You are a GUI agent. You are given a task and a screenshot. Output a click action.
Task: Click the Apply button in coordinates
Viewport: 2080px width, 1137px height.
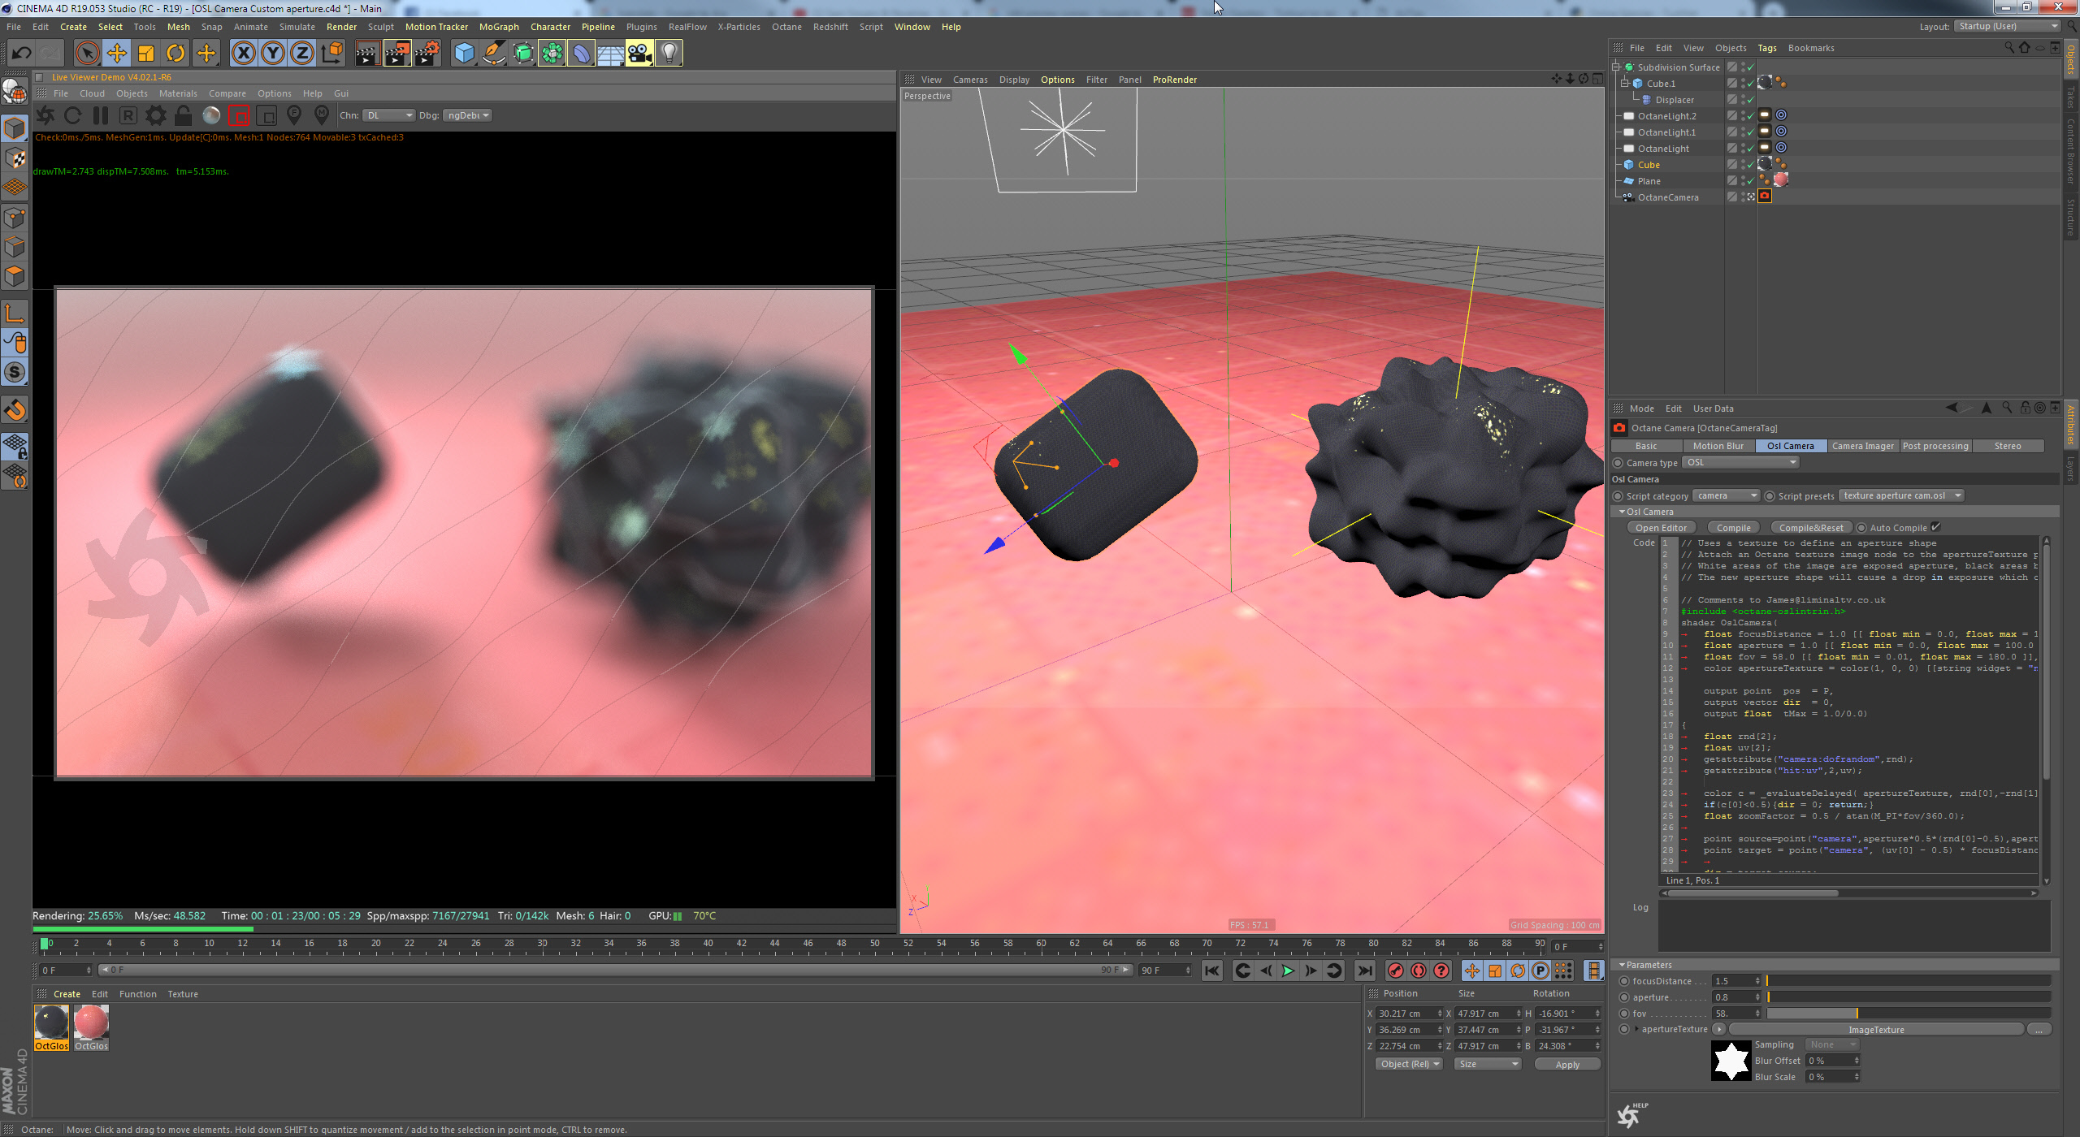click(1566, 1064)
